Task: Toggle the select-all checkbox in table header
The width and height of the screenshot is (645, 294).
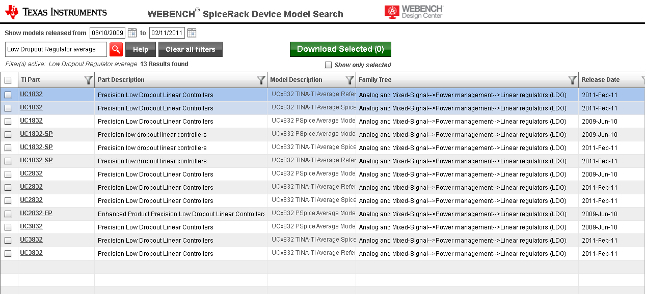Action: (8, 80)
